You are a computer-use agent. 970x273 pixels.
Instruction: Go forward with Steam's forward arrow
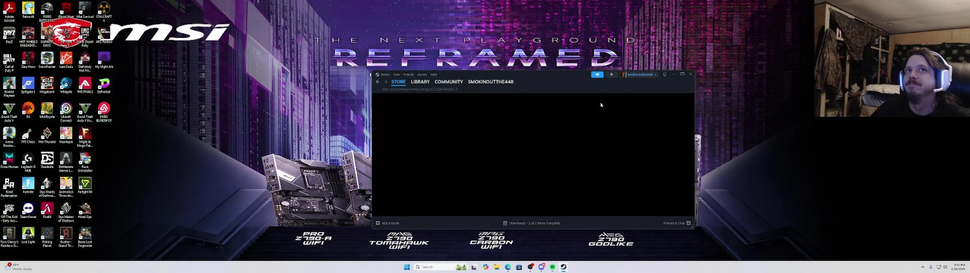(x=385, y=82)
